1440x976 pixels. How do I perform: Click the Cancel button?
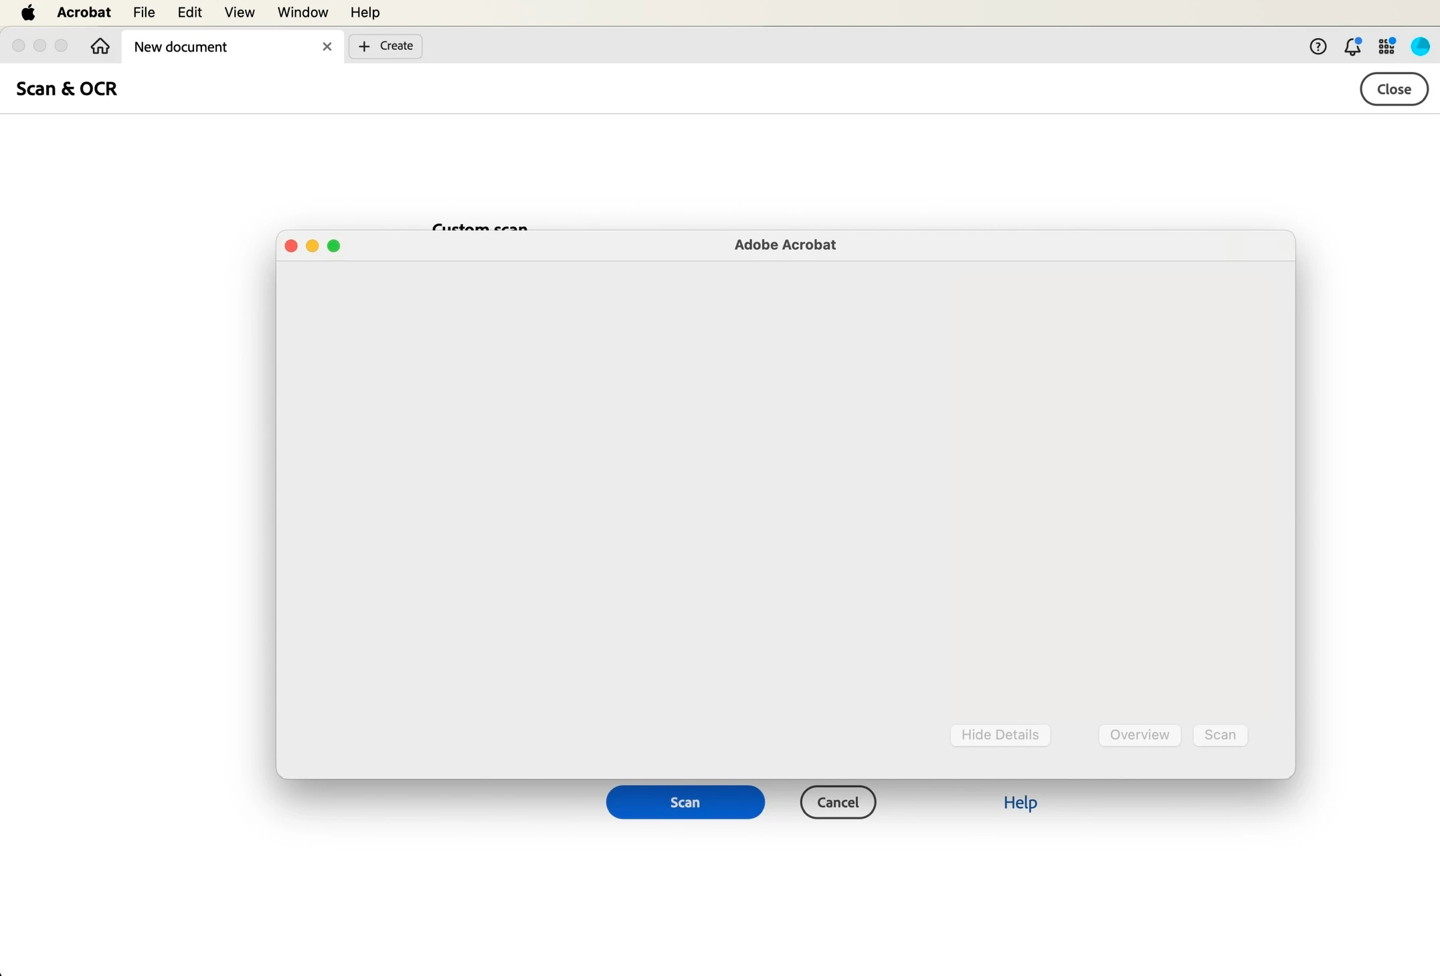click(837, 802)
